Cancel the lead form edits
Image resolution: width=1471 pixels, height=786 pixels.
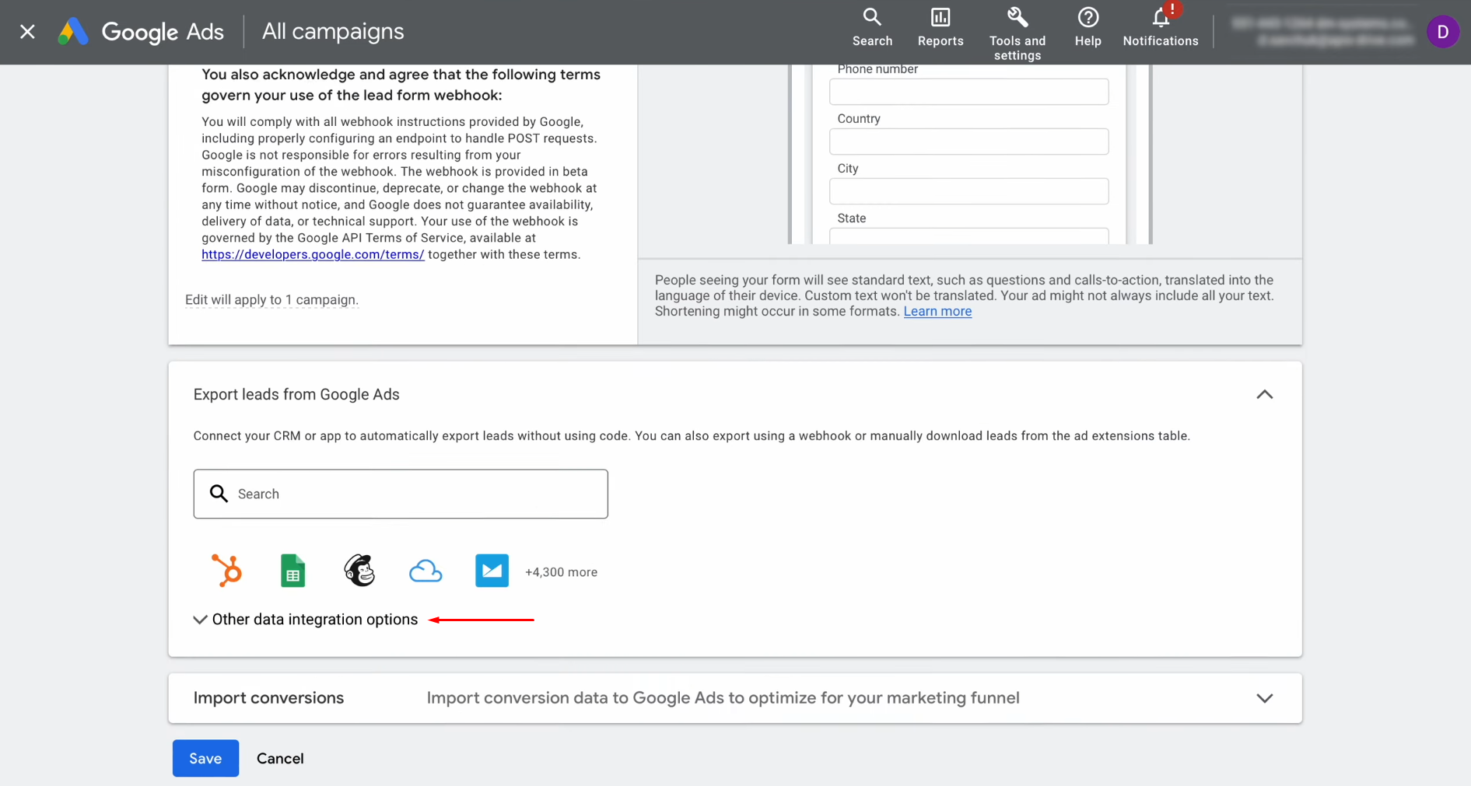coord(280,758)
